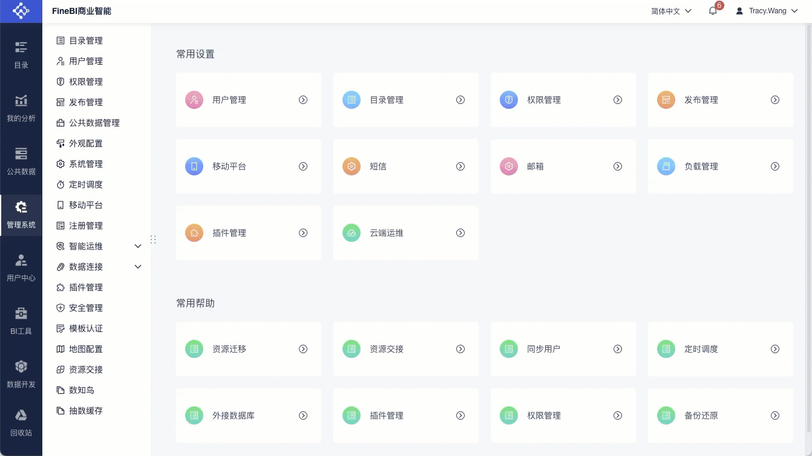Click the side panel resize handle

[x=153, y=239]
